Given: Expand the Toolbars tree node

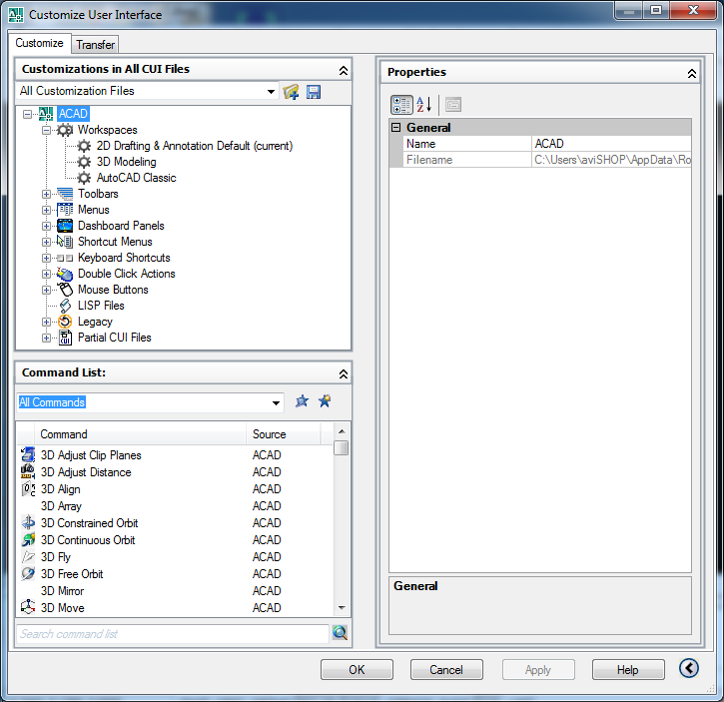Looking at the screenshot, I should 46,194.
